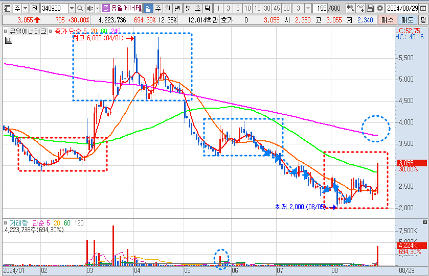Open the calendar date picker icon
The image size is (429, 276).
[x=423, y=9]
